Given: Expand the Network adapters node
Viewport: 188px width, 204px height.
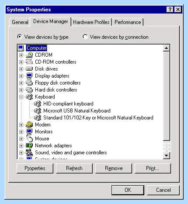Looking at the screenshot, I should click(21, 146).
